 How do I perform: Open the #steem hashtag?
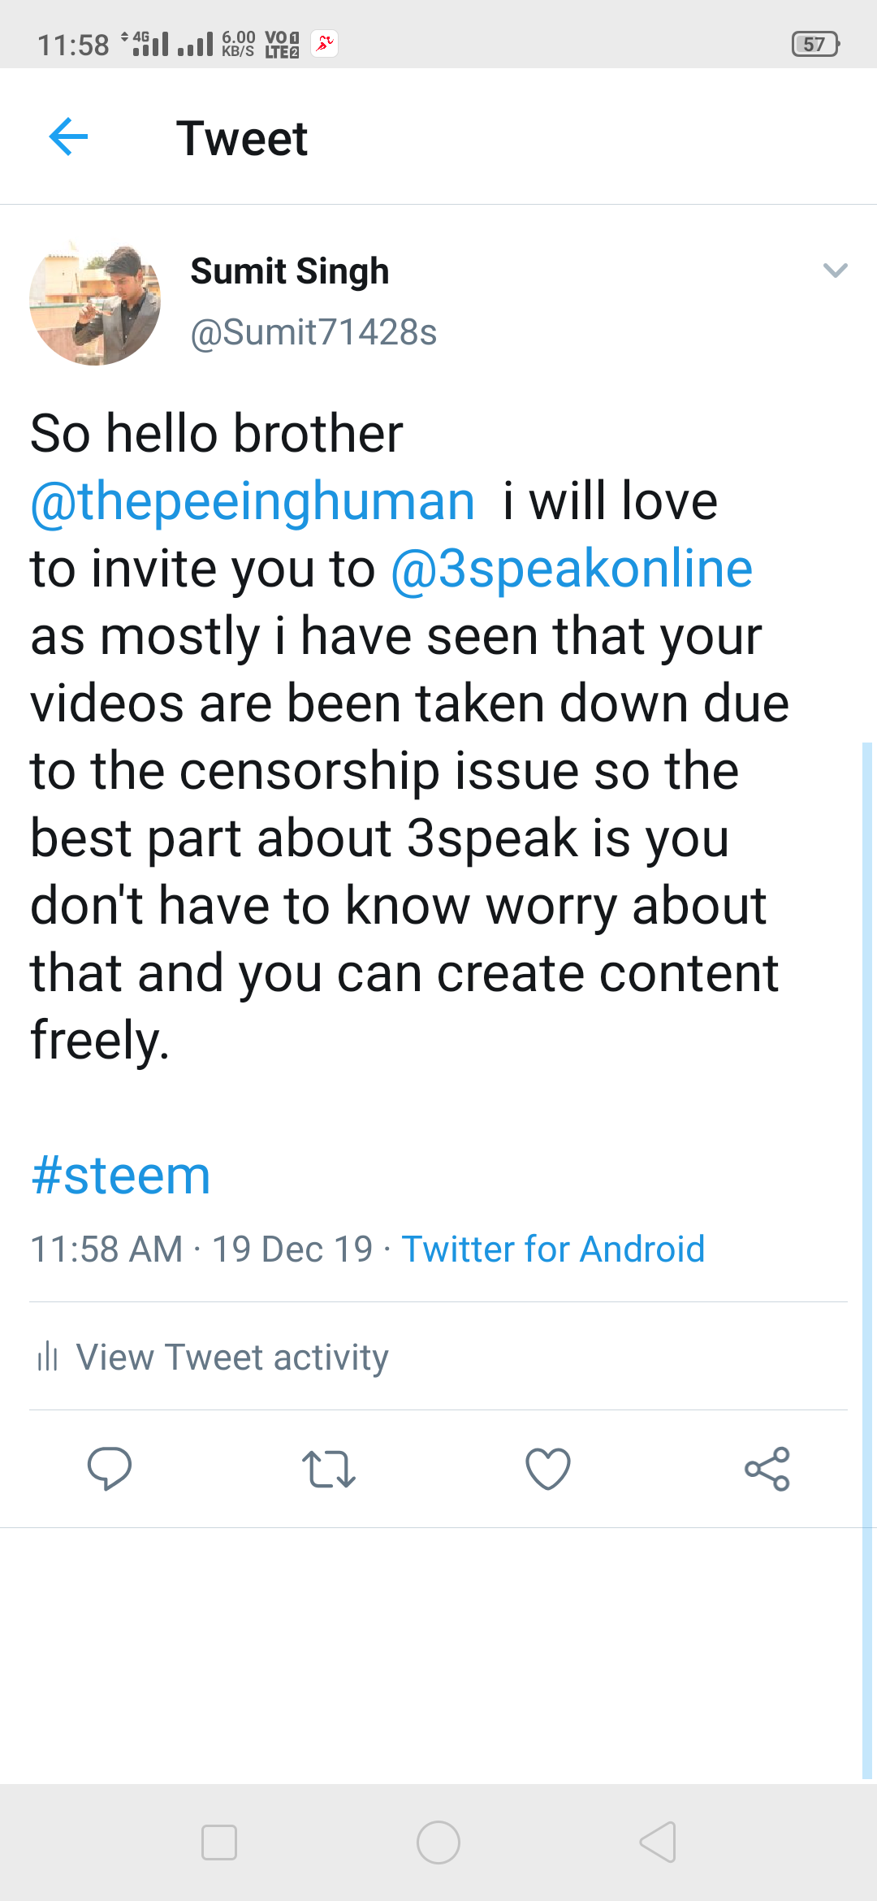(x=120, y=1176)
